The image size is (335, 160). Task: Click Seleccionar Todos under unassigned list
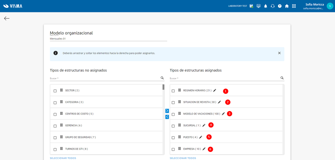coord(63,158)
